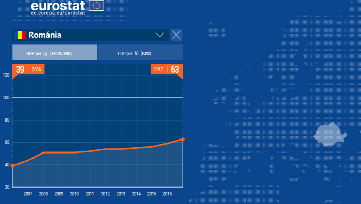The width and height of the screenshot is (361, 204).
Task: Click highlighted Romania on the Europe map
Action: tap(330, 134)
